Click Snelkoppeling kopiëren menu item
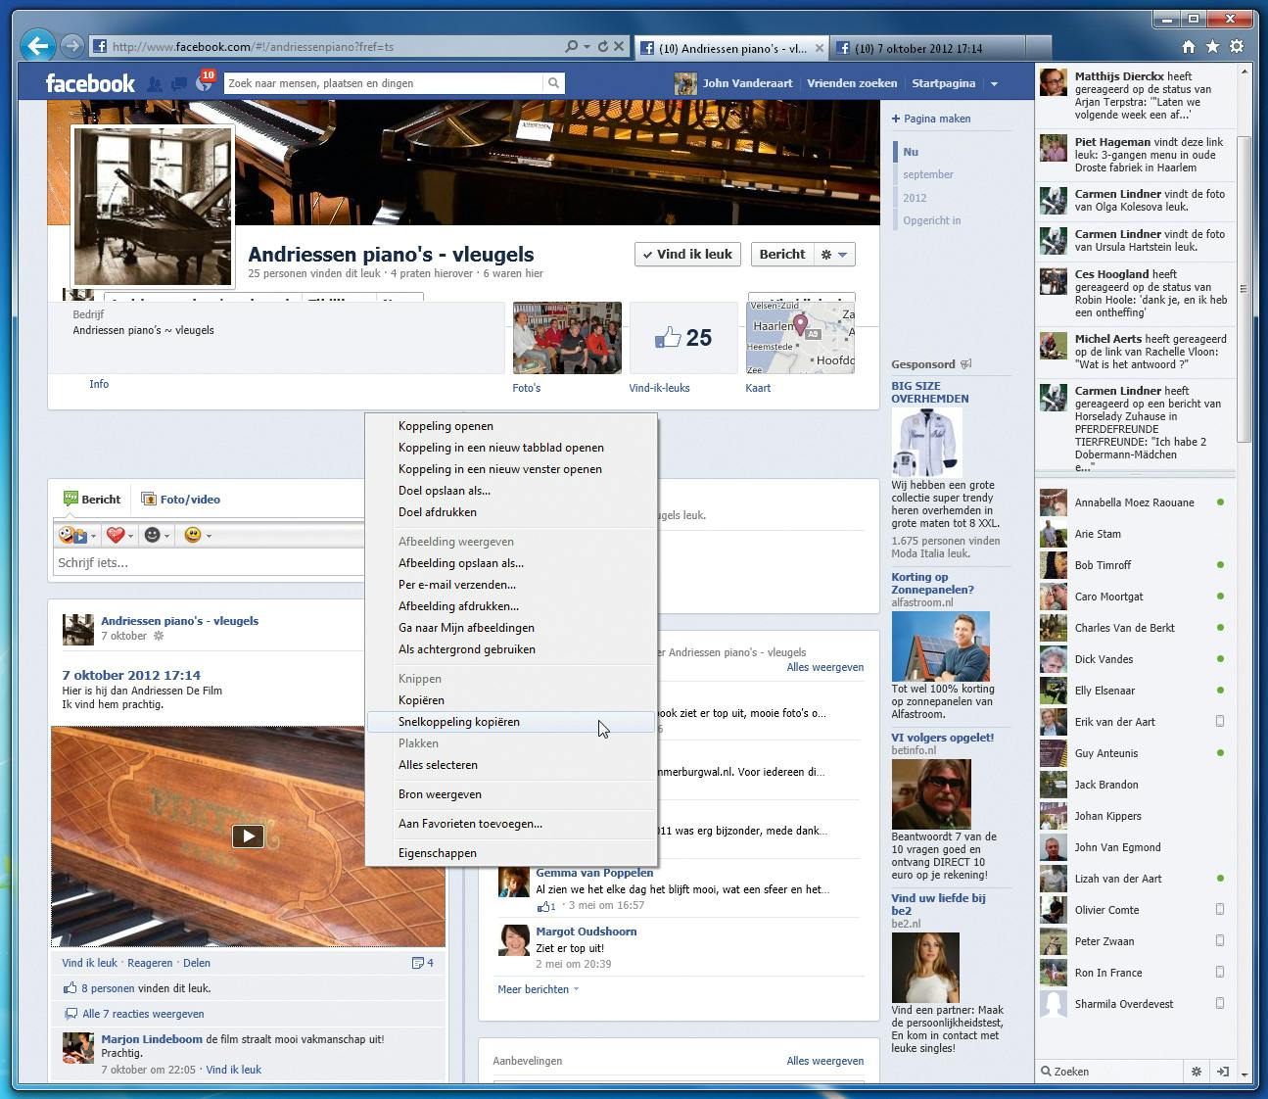The height and width of the screenshot is (1099, 1268). tap(510, 722)
